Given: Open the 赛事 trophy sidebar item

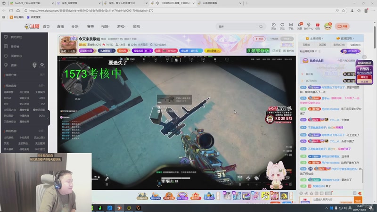Looking at the screenshot, I should click(14, 65).
